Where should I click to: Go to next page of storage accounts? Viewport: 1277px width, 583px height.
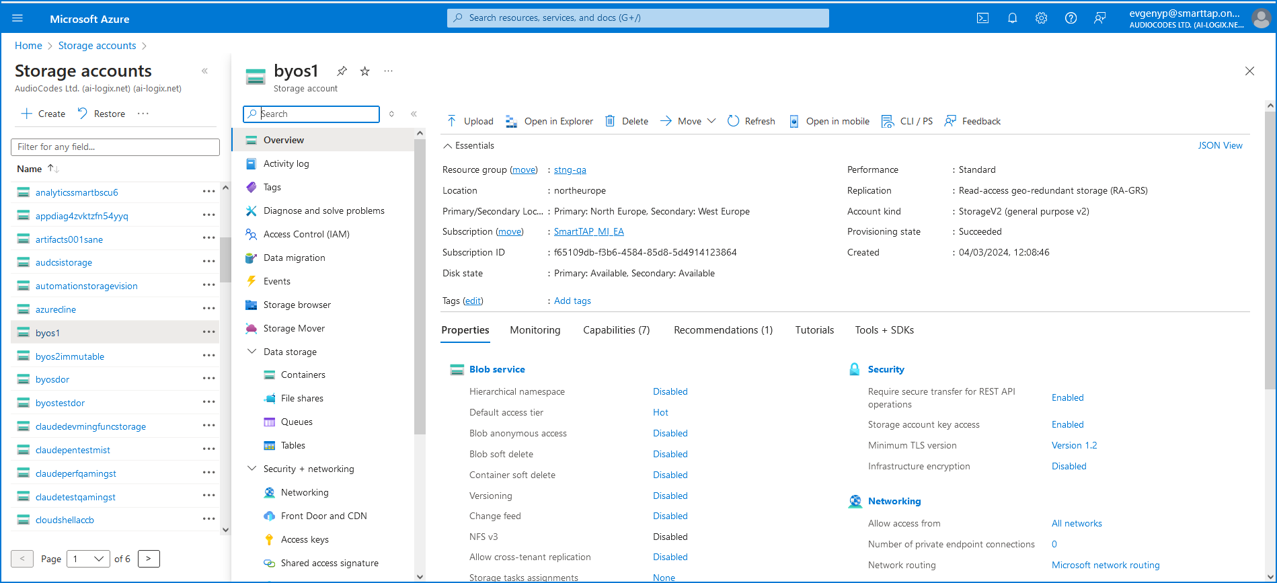149,559
